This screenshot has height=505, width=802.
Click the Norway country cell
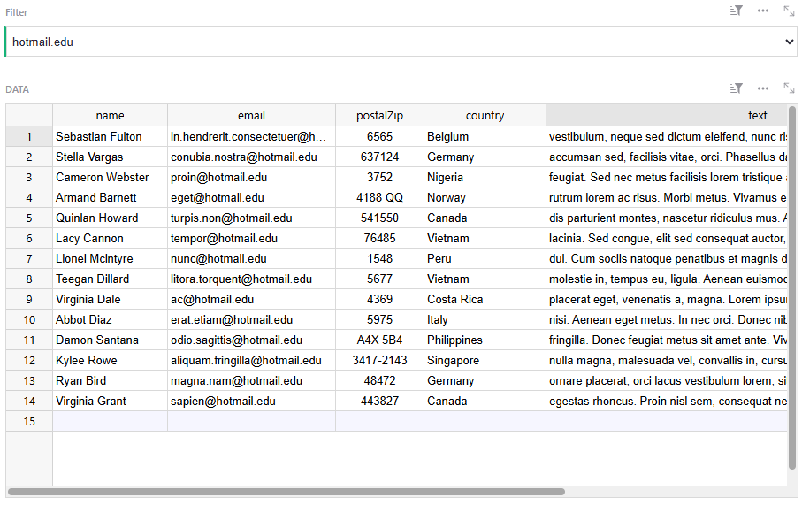tap(485, 197)
